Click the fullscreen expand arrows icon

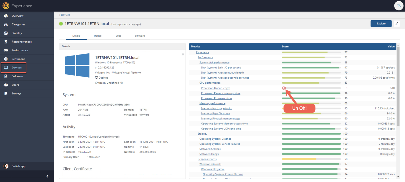(x=397, y=24)
